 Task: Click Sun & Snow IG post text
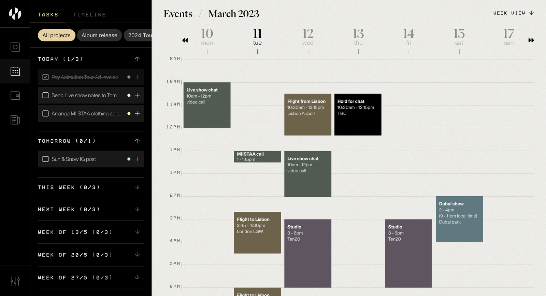coord(74,159)
